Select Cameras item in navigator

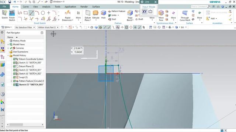(x=20, y=48)
